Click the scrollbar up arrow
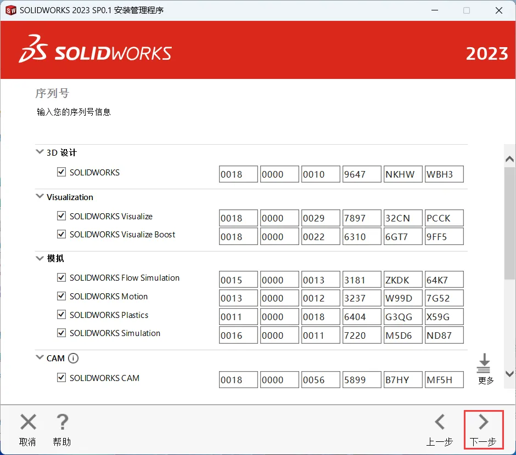Screen dimensions: 516x455 tap(509, 159)
